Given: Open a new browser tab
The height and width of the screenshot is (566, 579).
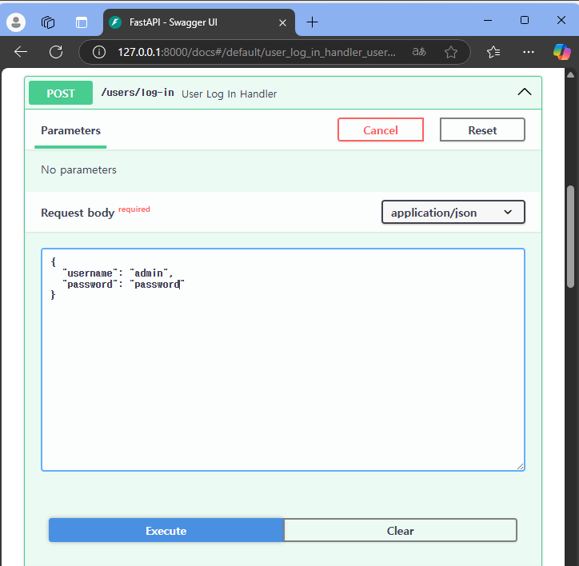Looking at the screenshot, I should [313, 22].
